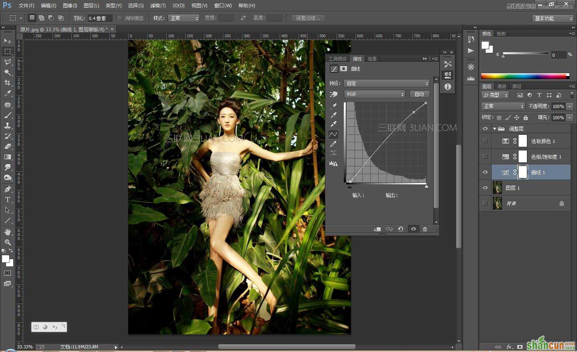Select the Hand tool

tap(8, 232)
